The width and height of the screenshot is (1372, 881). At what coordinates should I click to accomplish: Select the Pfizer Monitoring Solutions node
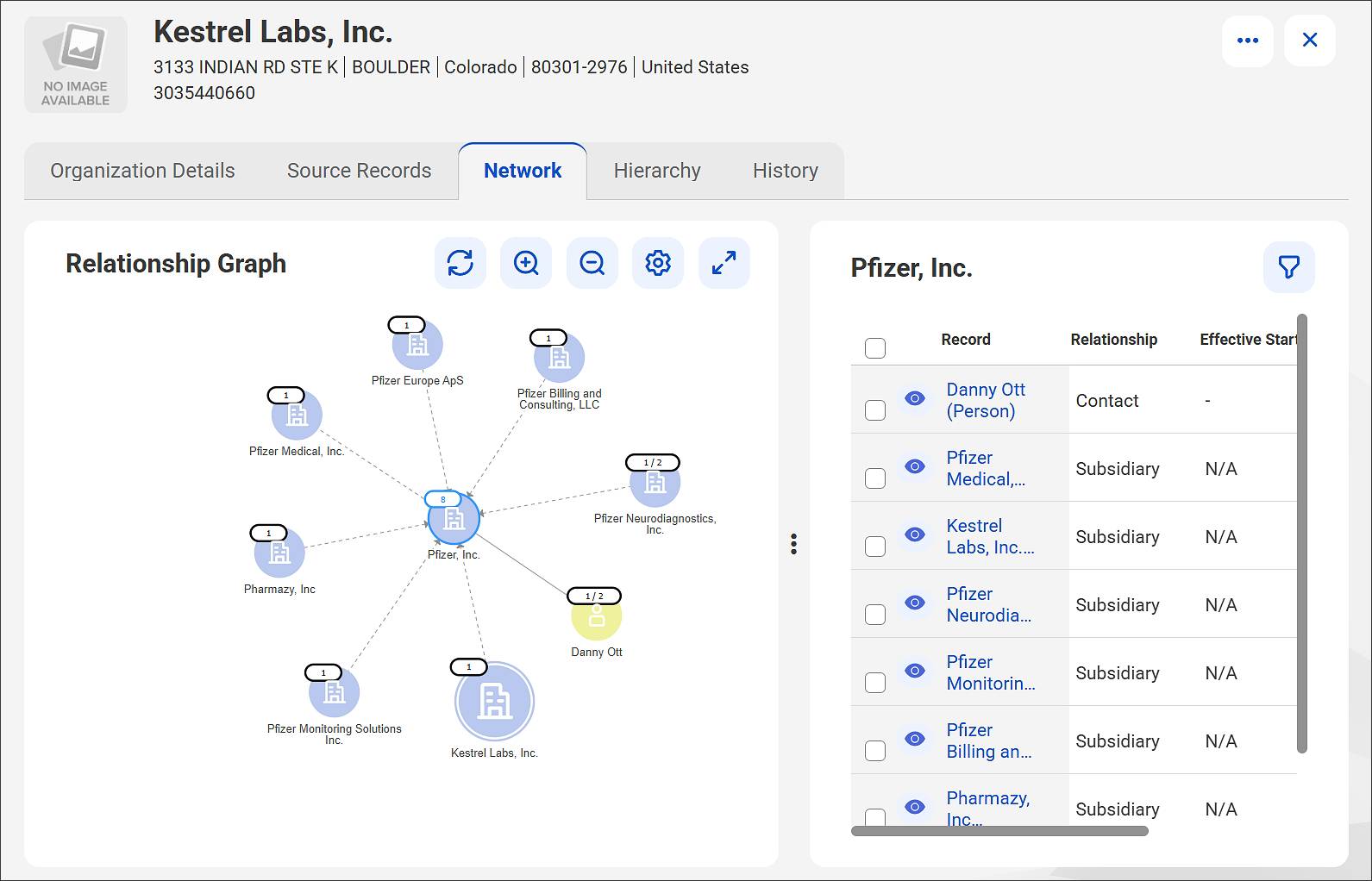334,692
